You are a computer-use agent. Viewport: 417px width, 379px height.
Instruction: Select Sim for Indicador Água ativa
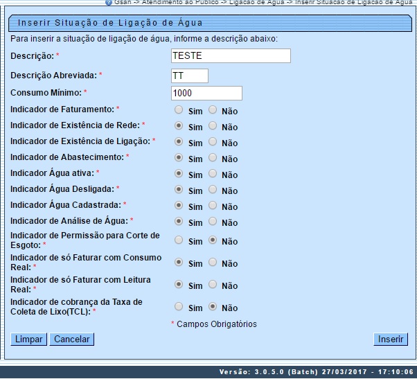tap(179, 174)
